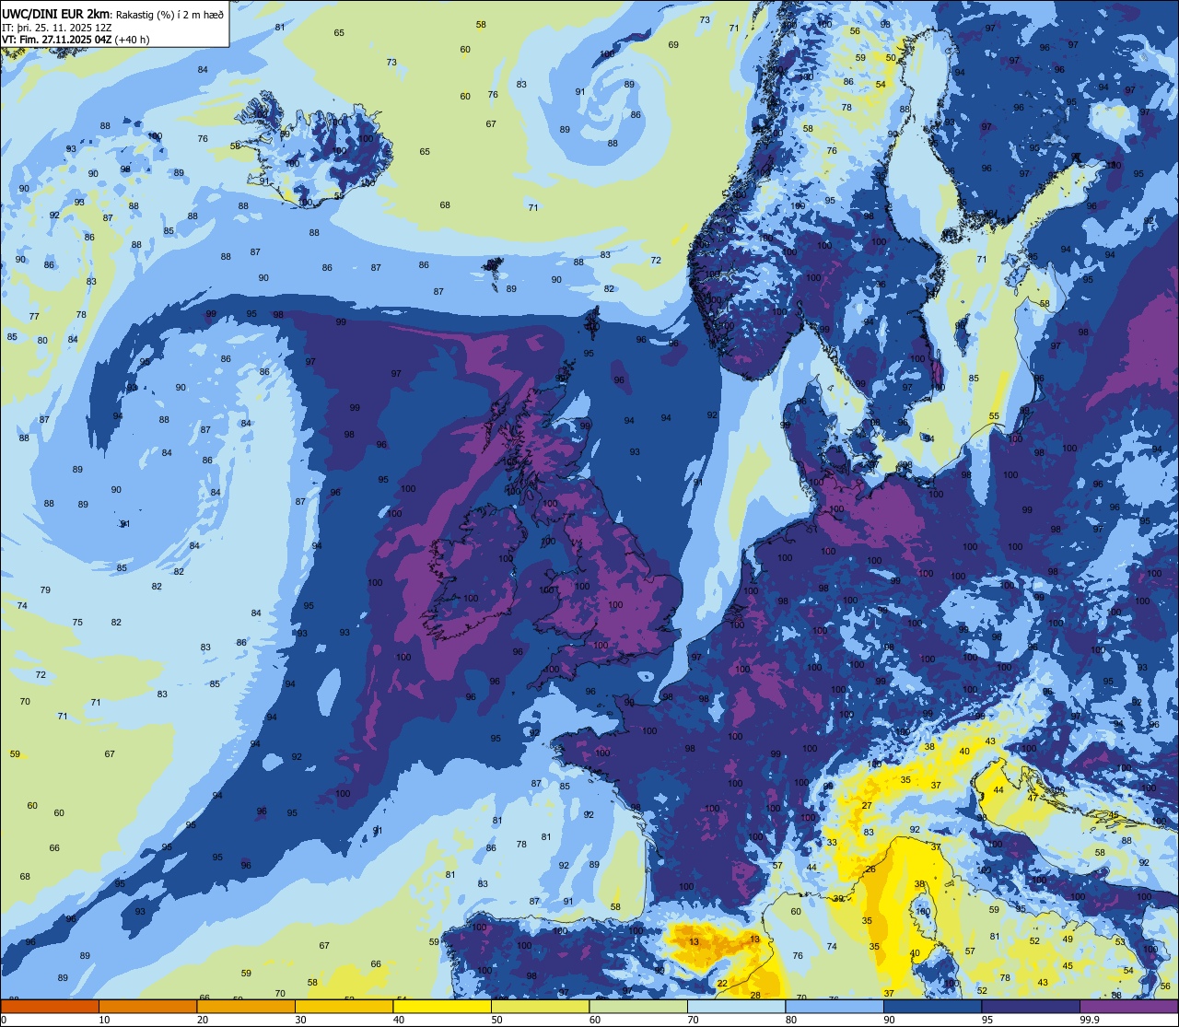Image resolution: width=1179 pixels, height=1027 pixels.
Task: Click the 70–80 pale blue legend swatch
Action: click(x=737, y=1006)
